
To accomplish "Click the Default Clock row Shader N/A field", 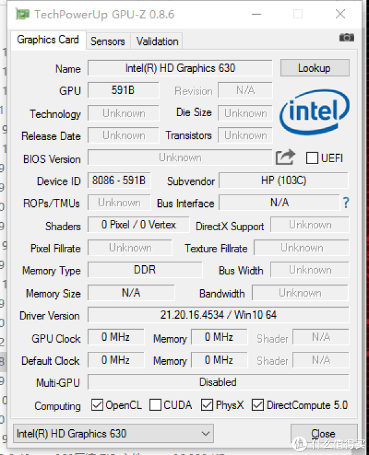I will coord(321,360).
